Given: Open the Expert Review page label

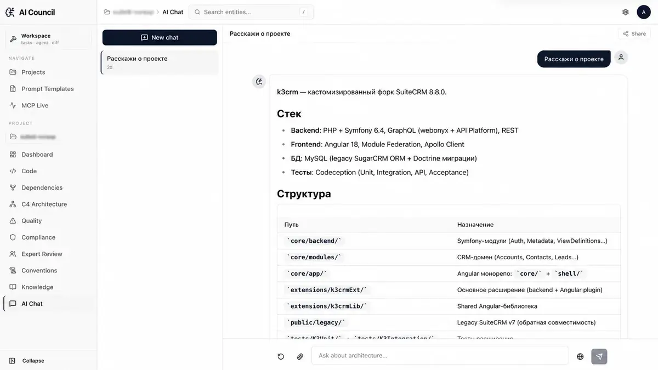Looking at the screenshot, I should pyautogui.click(x=42, y=254).
